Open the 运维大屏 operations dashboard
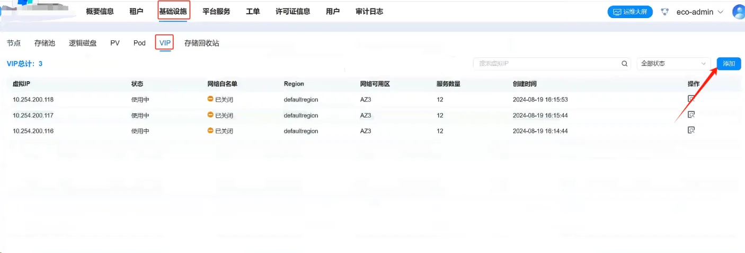This screenshot has width=745, height=253. (x=630, y=12)
